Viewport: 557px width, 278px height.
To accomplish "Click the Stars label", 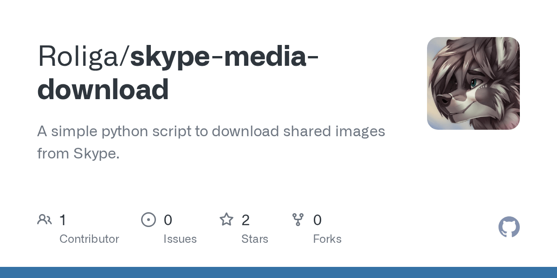I will coord(255,239).
